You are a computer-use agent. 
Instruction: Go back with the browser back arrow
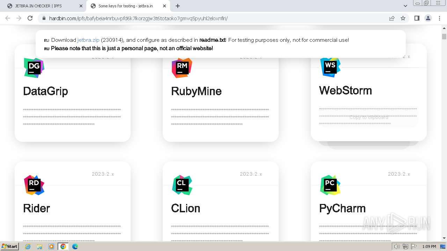[x=8, y=18]
